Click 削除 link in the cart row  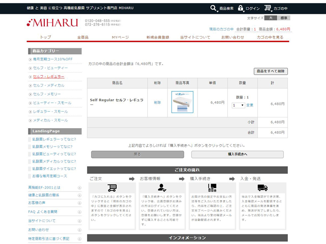coord(157,103)
